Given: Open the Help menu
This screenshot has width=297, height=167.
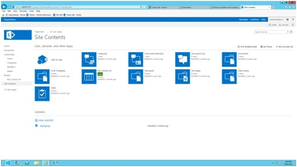Looking at the screenshot, I should click(x=38, y=11).
